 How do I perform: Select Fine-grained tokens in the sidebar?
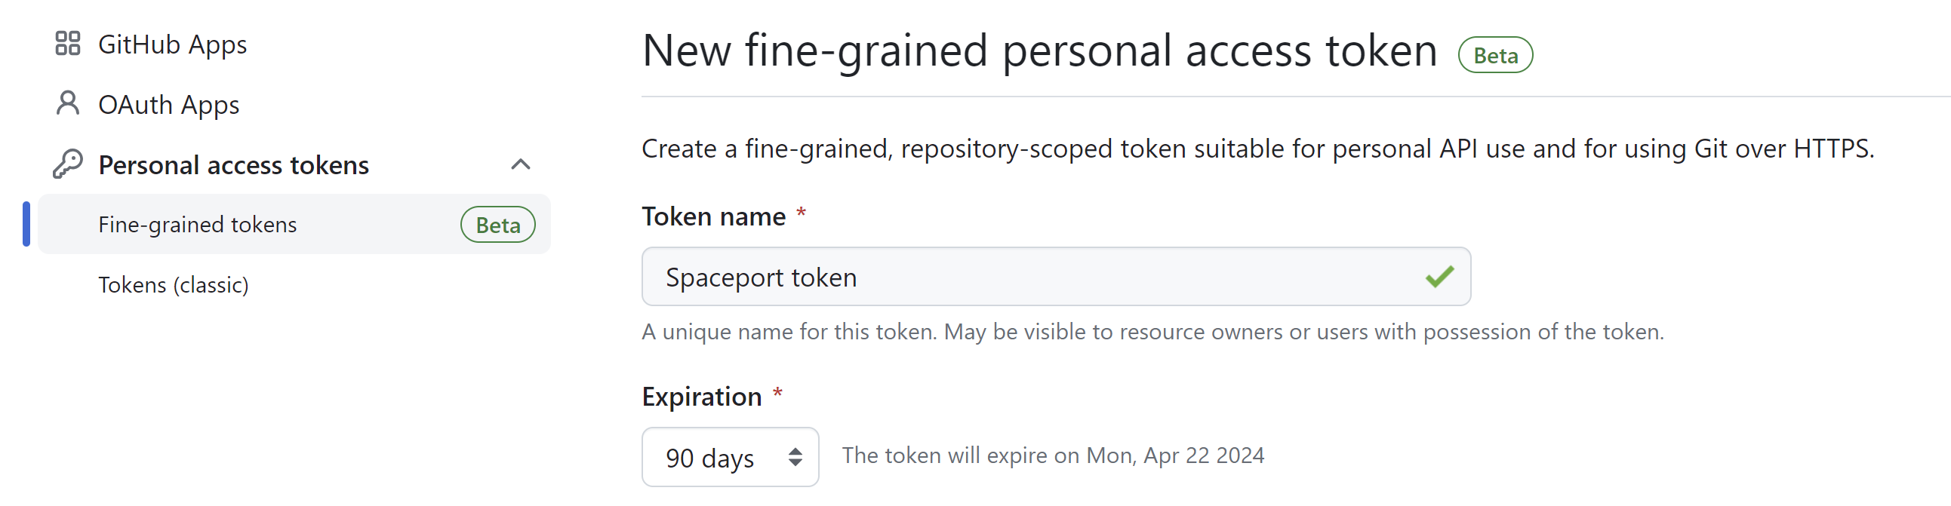(198, 225)
